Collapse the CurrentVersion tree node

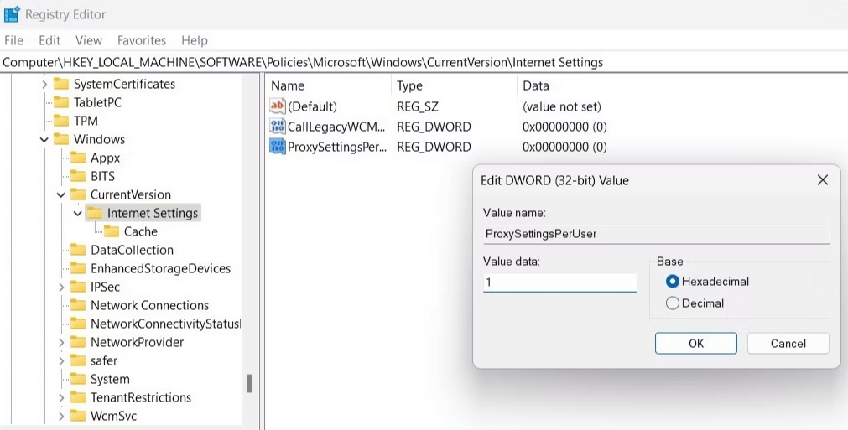60,195
